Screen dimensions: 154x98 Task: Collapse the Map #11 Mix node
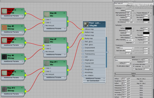point(64,62)
